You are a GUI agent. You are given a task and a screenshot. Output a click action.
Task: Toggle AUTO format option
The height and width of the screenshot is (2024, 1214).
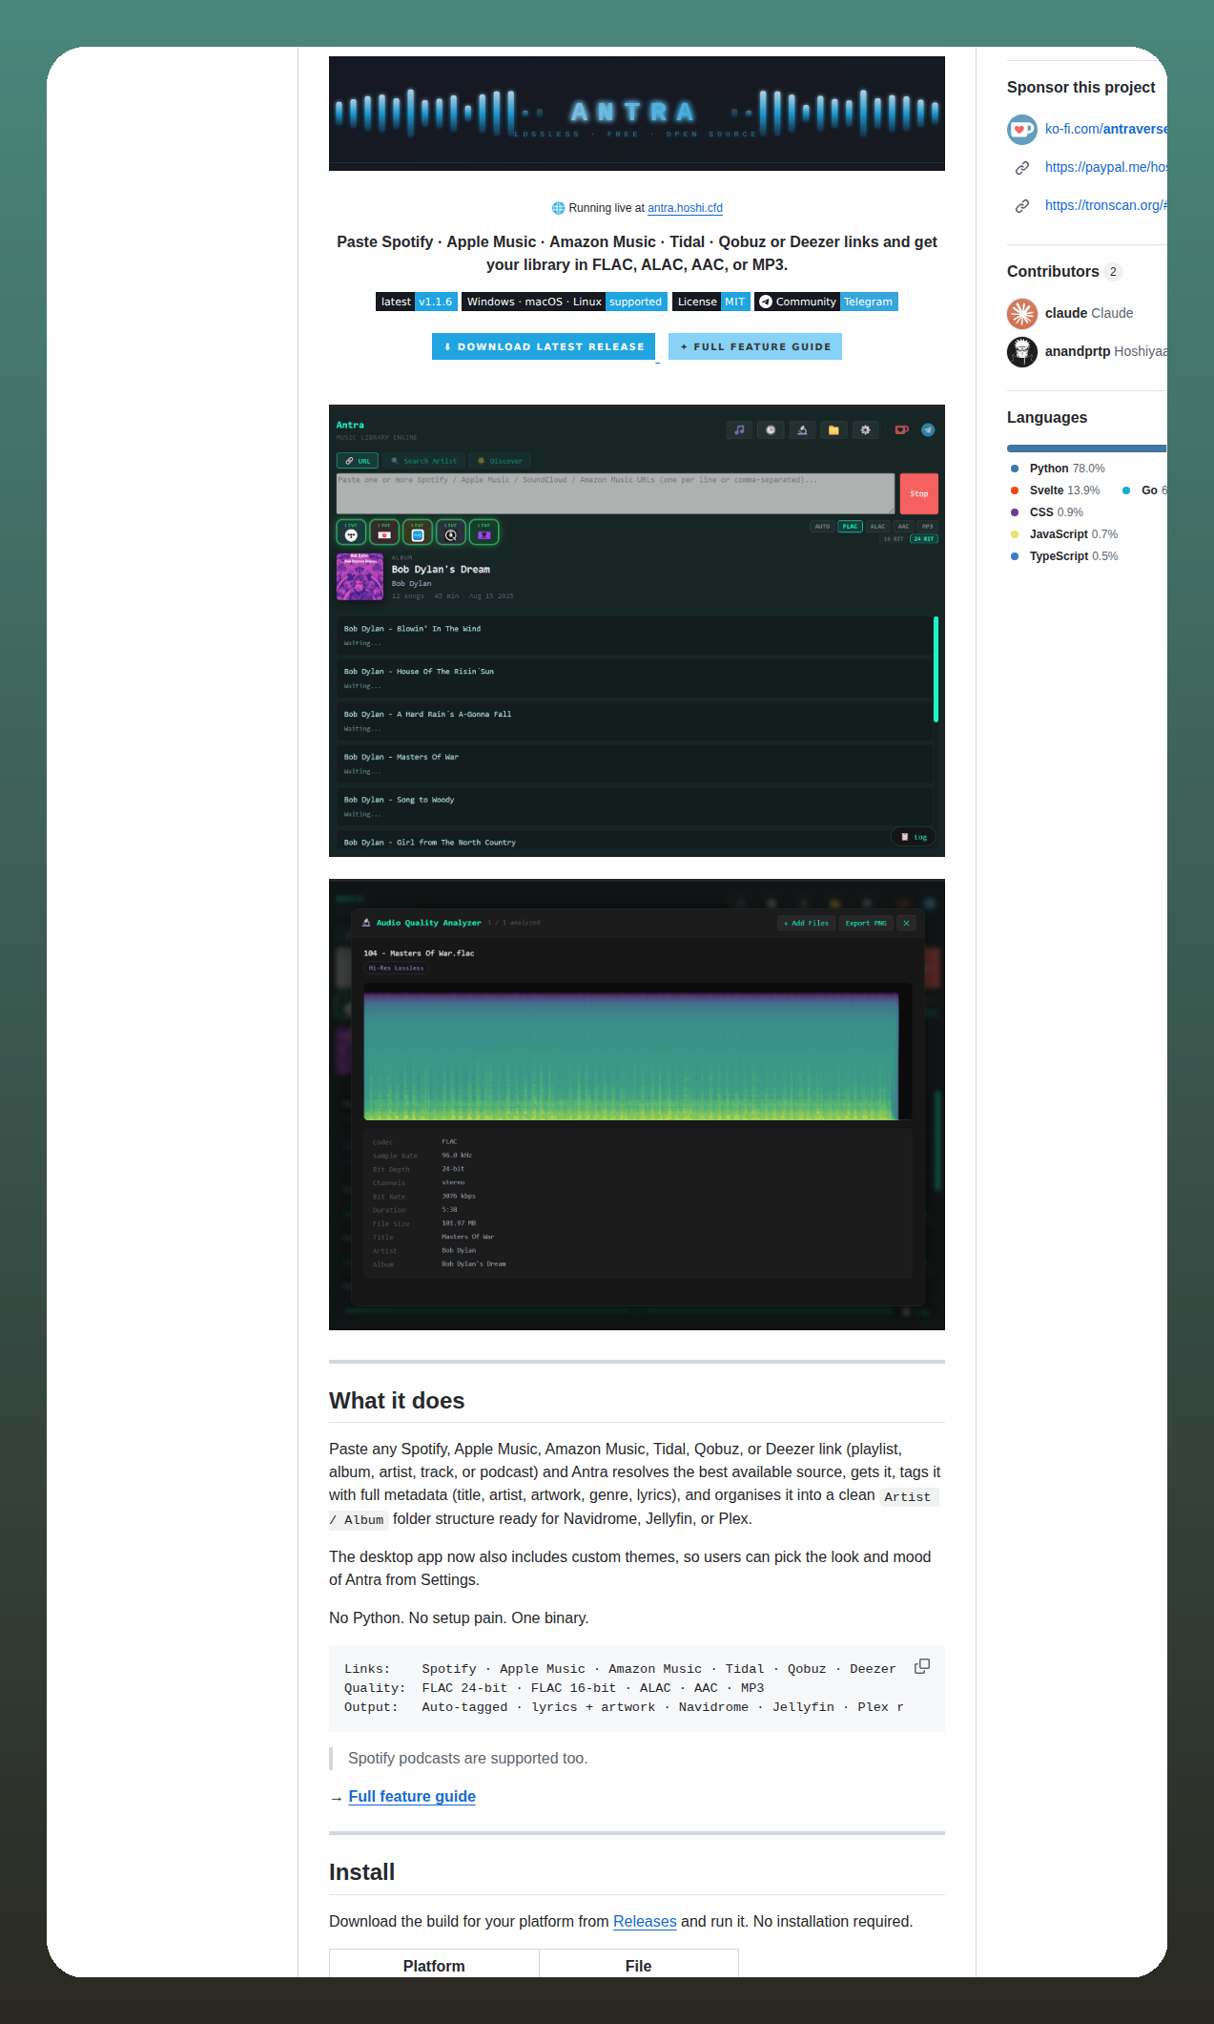[x=822, y=526]
